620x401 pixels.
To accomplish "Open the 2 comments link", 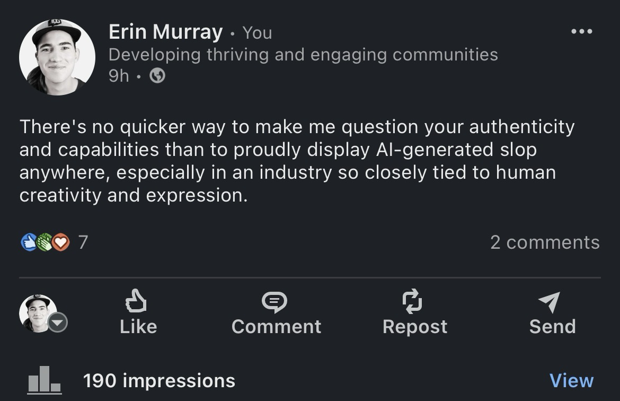I will coord(545,242).
